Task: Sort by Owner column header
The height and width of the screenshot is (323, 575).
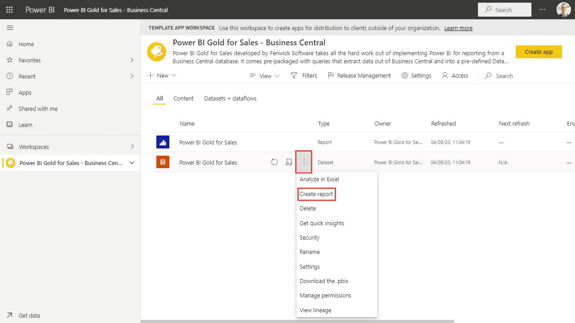Action: [383, 123]
